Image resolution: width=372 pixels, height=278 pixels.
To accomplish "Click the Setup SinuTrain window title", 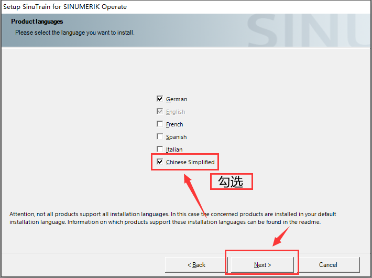I will click(65, 7).
